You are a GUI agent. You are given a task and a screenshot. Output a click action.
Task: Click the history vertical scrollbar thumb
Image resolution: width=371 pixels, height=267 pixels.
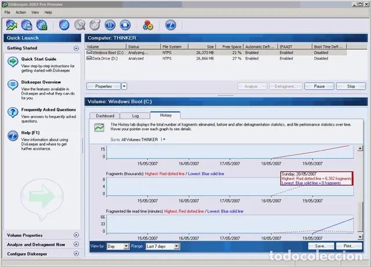tap(360, 217)
